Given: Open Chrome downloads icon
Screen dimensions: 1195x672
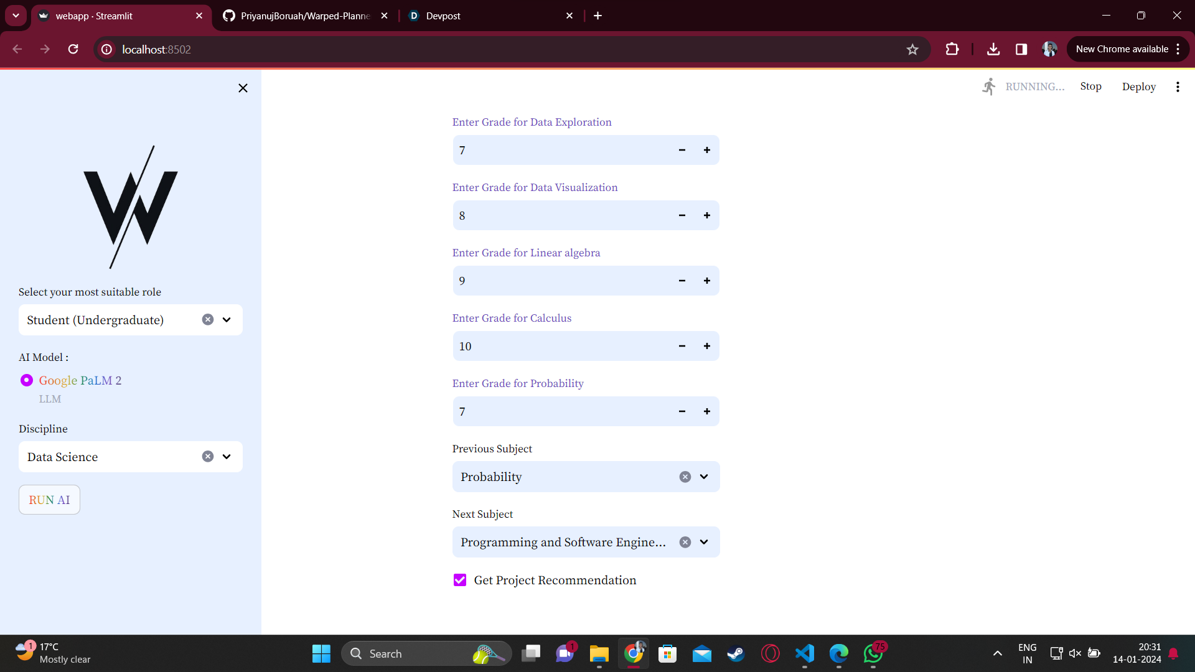Looking at the screenshot, I should (993, 50).
